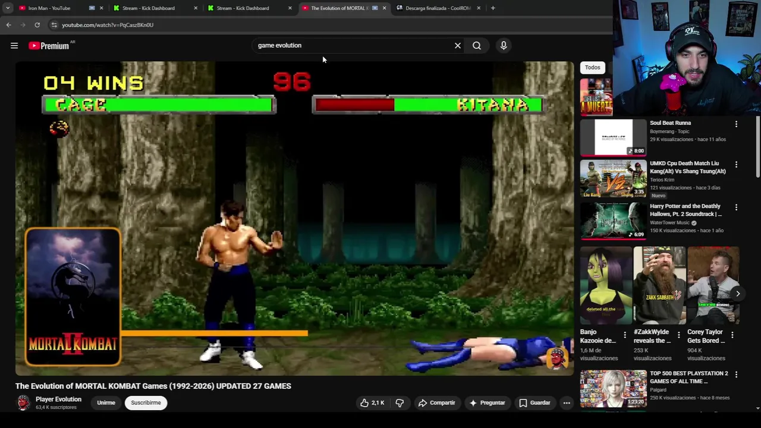Open the Zakk Sabbath short thumbnail
Image resolution: width=761 pixels, height=428 pixels.
point(659,285)
